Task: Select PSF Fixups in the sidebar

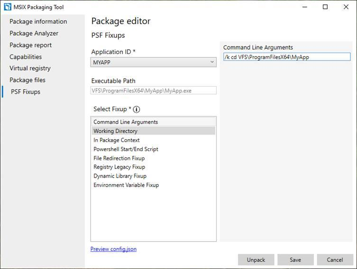Action: (x=26, y=92)
